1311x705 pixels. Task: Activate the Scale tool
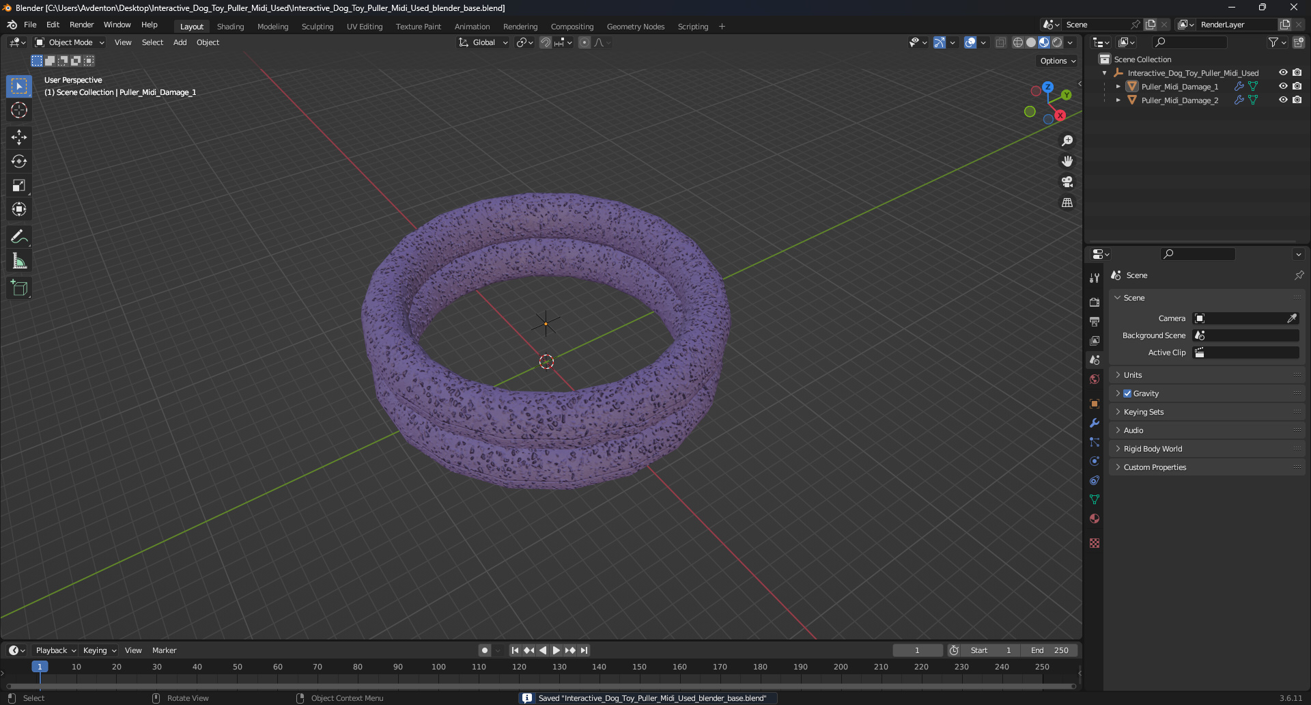19,185
